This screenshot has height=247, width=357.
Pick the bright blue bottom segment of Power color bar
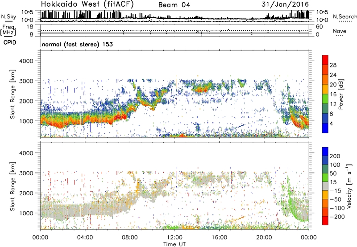325,128
